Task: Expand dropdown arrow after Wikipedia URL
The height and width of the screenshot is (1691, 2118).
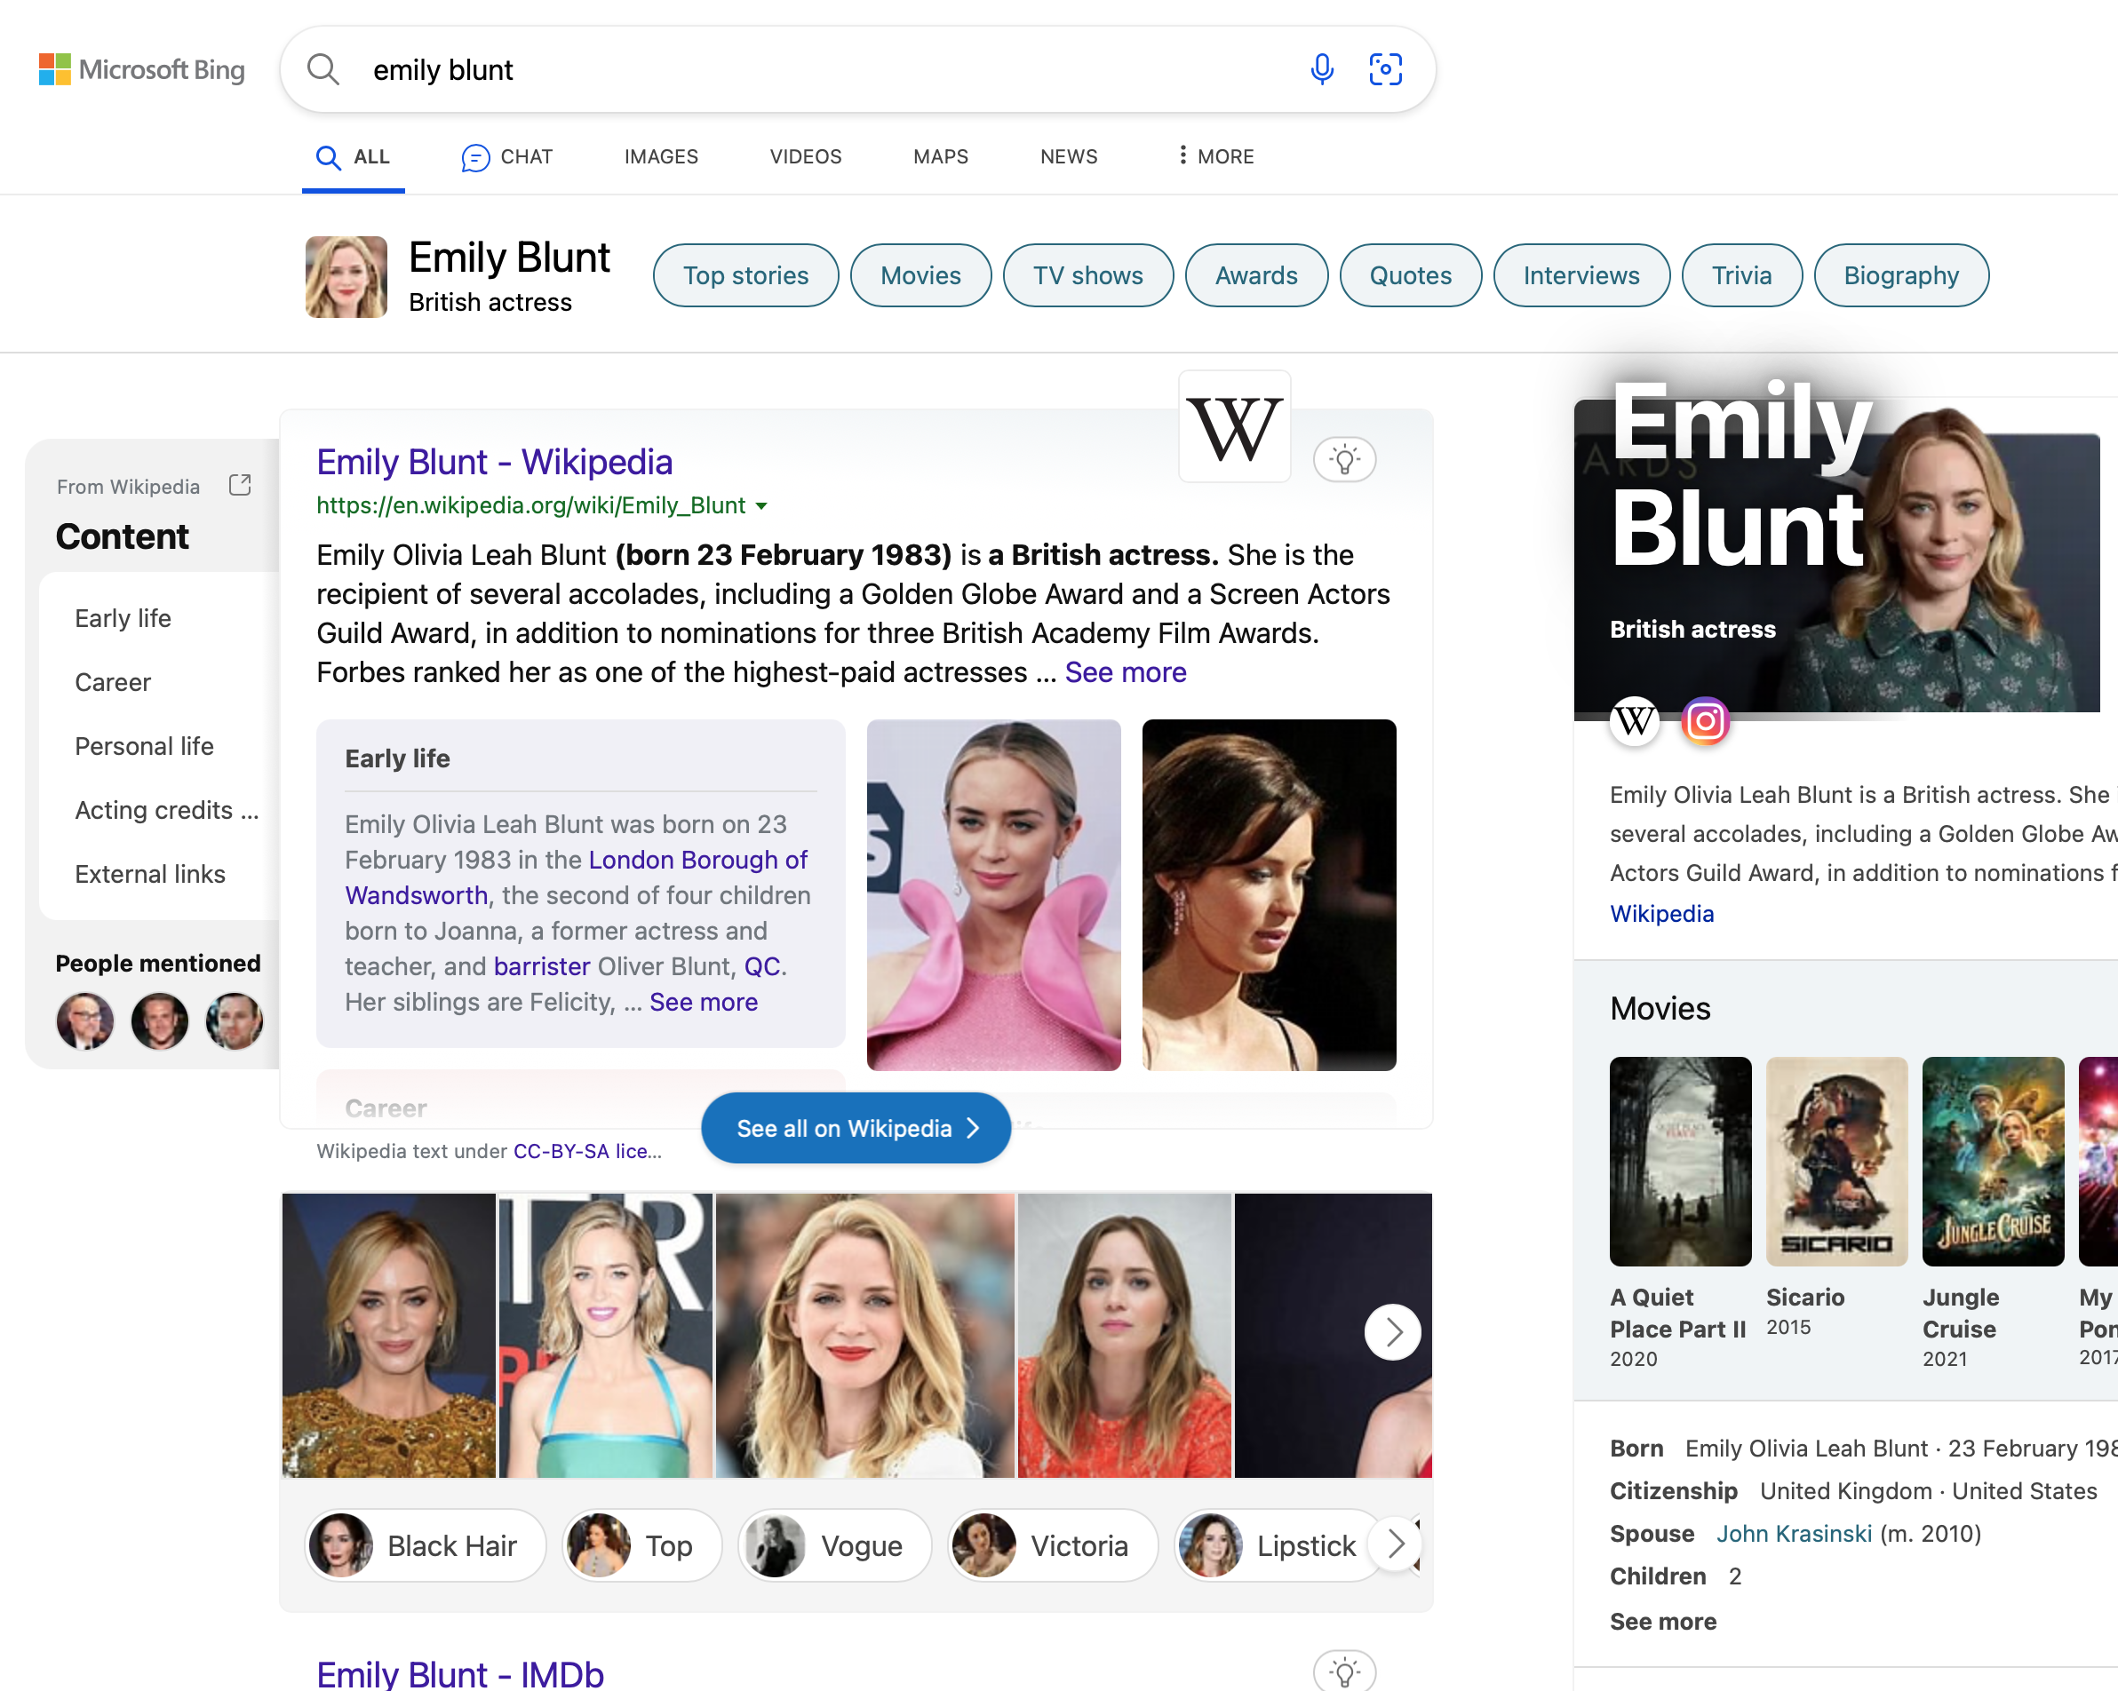Action: [x=761, y=507]
